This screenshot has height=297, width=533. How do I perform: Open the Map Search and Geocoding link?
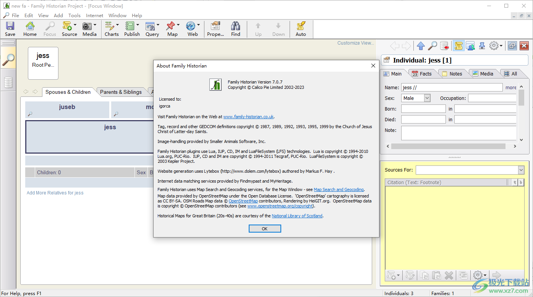tap(339, 189)
